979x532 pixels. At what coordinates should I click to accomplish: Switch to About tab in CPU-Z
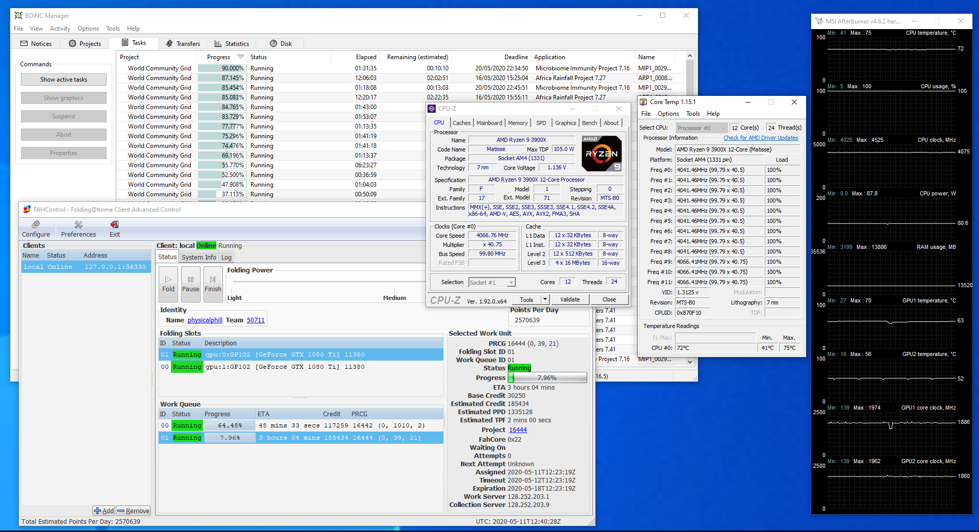click(x=611, y=123)
